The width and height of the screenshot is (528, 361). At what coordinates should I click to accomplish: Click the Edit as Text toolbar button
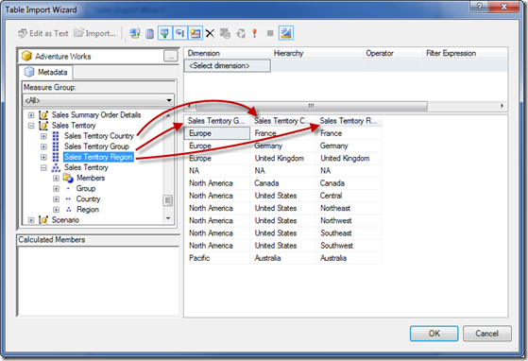[43, 33]
